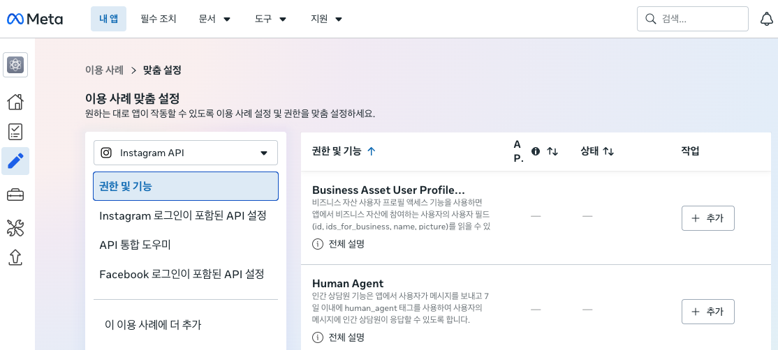This screenshot has width=778, height=350.
Task: Open the briefcase icon in sidebar
Action: pos(15,195)
